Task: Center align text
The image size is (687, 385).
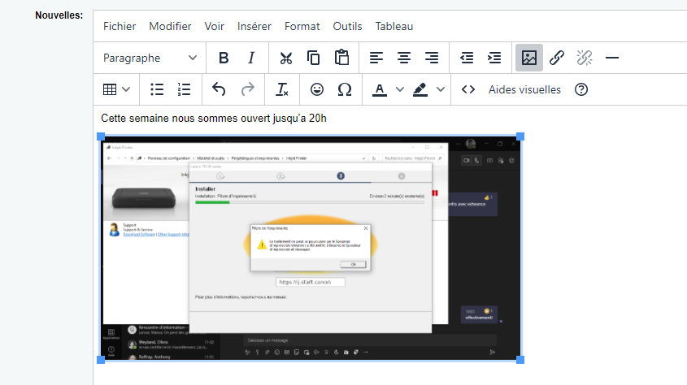Action: [403, 58]
